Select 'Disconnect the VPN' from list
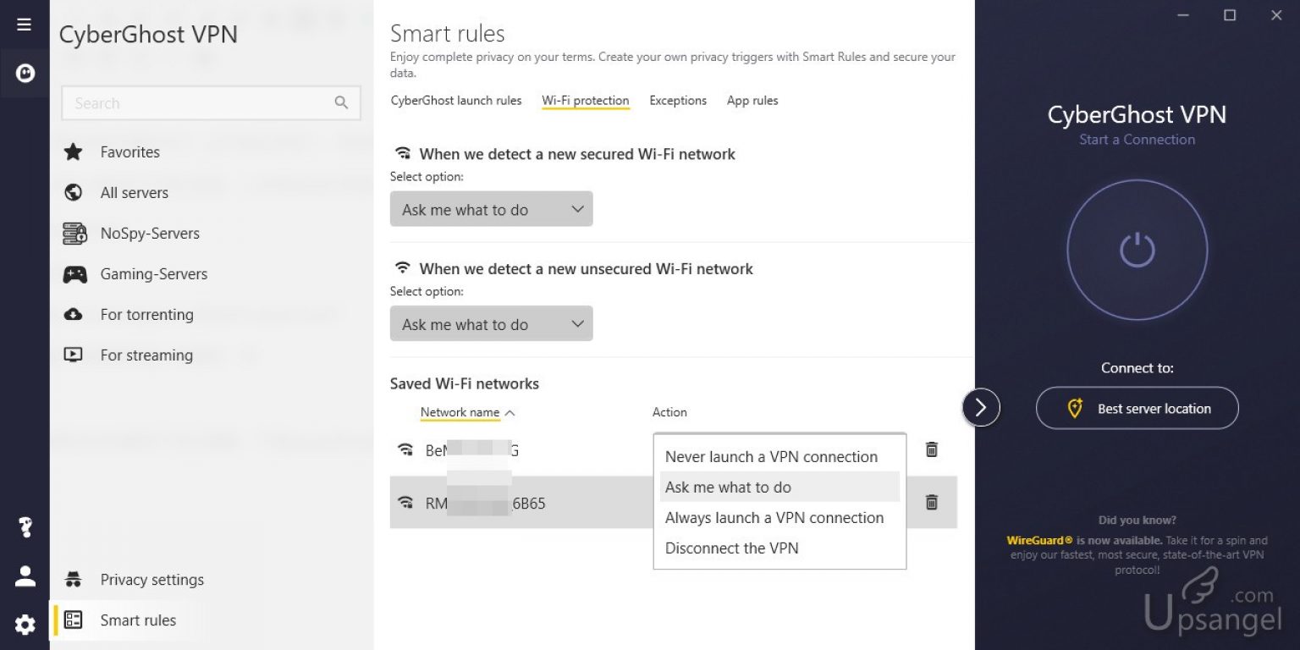Viewport: 1300px width, 650px height. click(x=731, y=548)
